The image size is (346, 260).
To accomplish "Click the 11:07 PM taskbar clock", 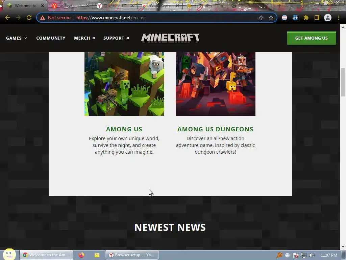I will click(329, 255).
